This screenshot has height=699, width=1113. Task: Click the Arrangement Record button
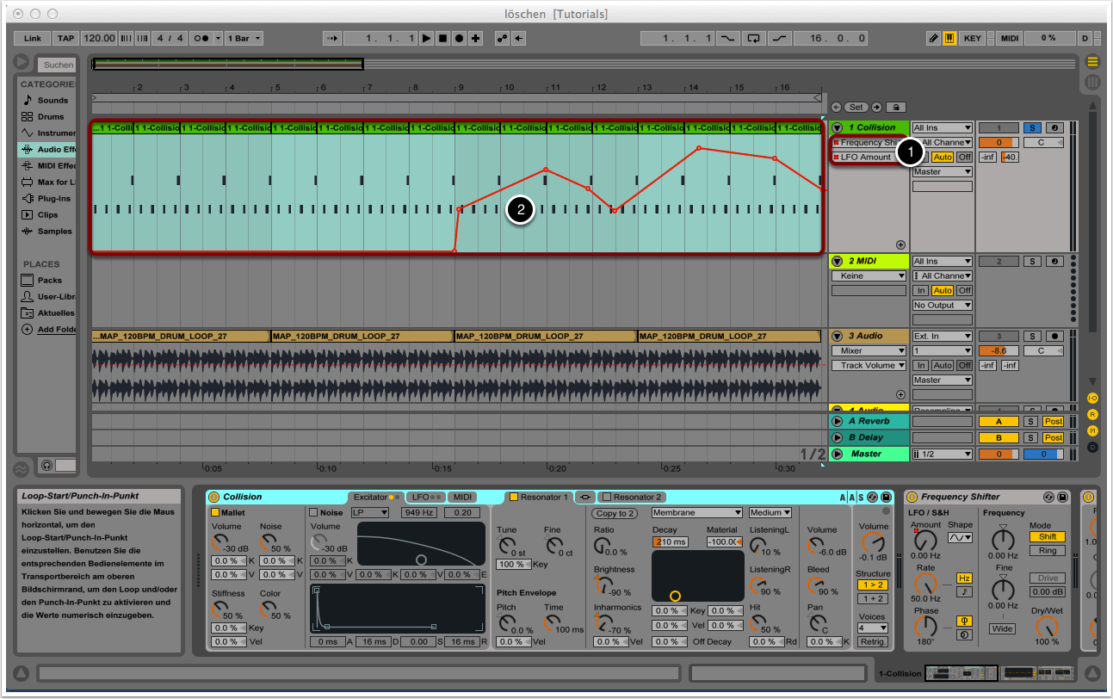[x=459, y=39]
